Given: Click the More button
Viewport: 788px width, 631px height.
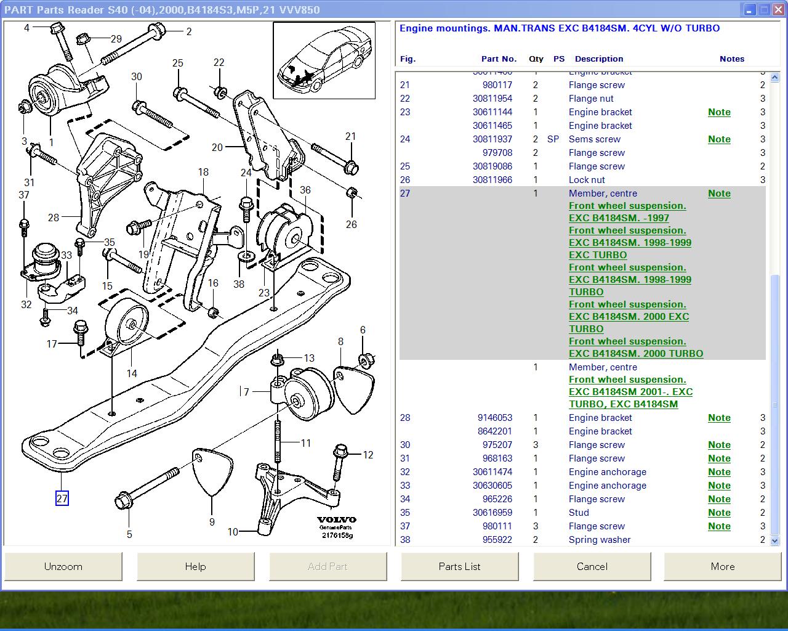Looking at the screenshot, I should [723, 566].
